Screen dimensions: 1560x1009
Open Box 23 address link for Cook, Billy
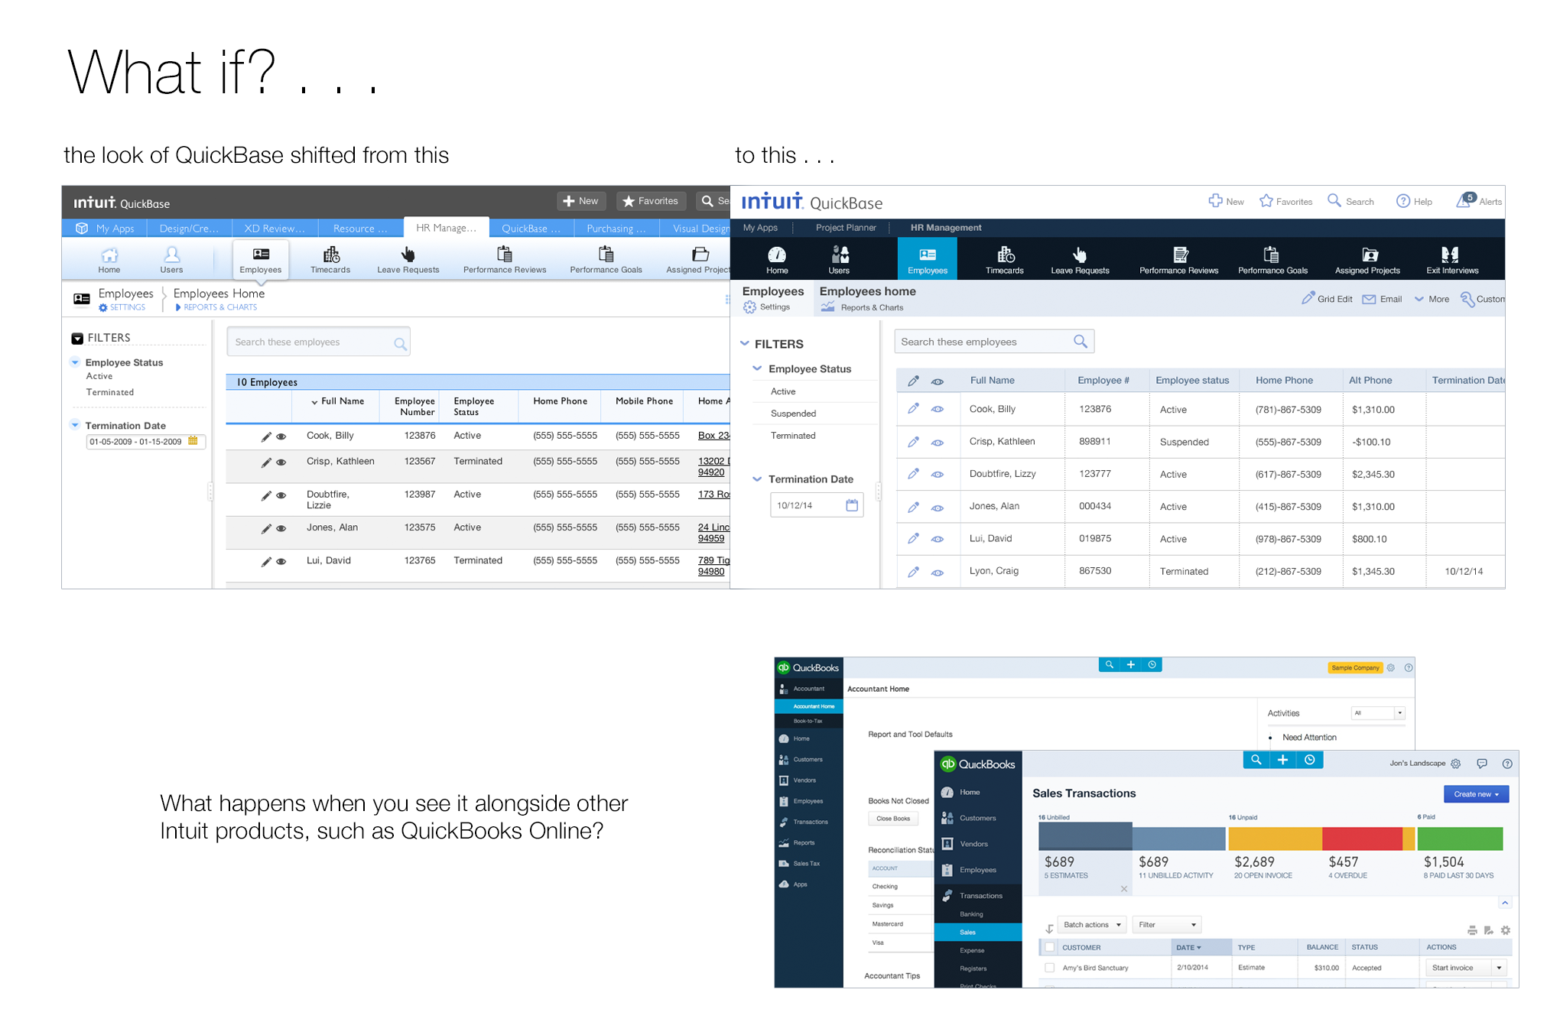pyautogui.click(x=713, y=436)
